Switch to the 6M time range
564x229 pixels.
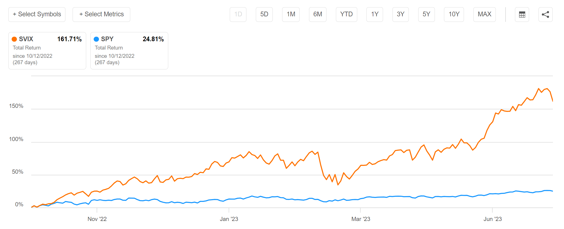[317, 14]
